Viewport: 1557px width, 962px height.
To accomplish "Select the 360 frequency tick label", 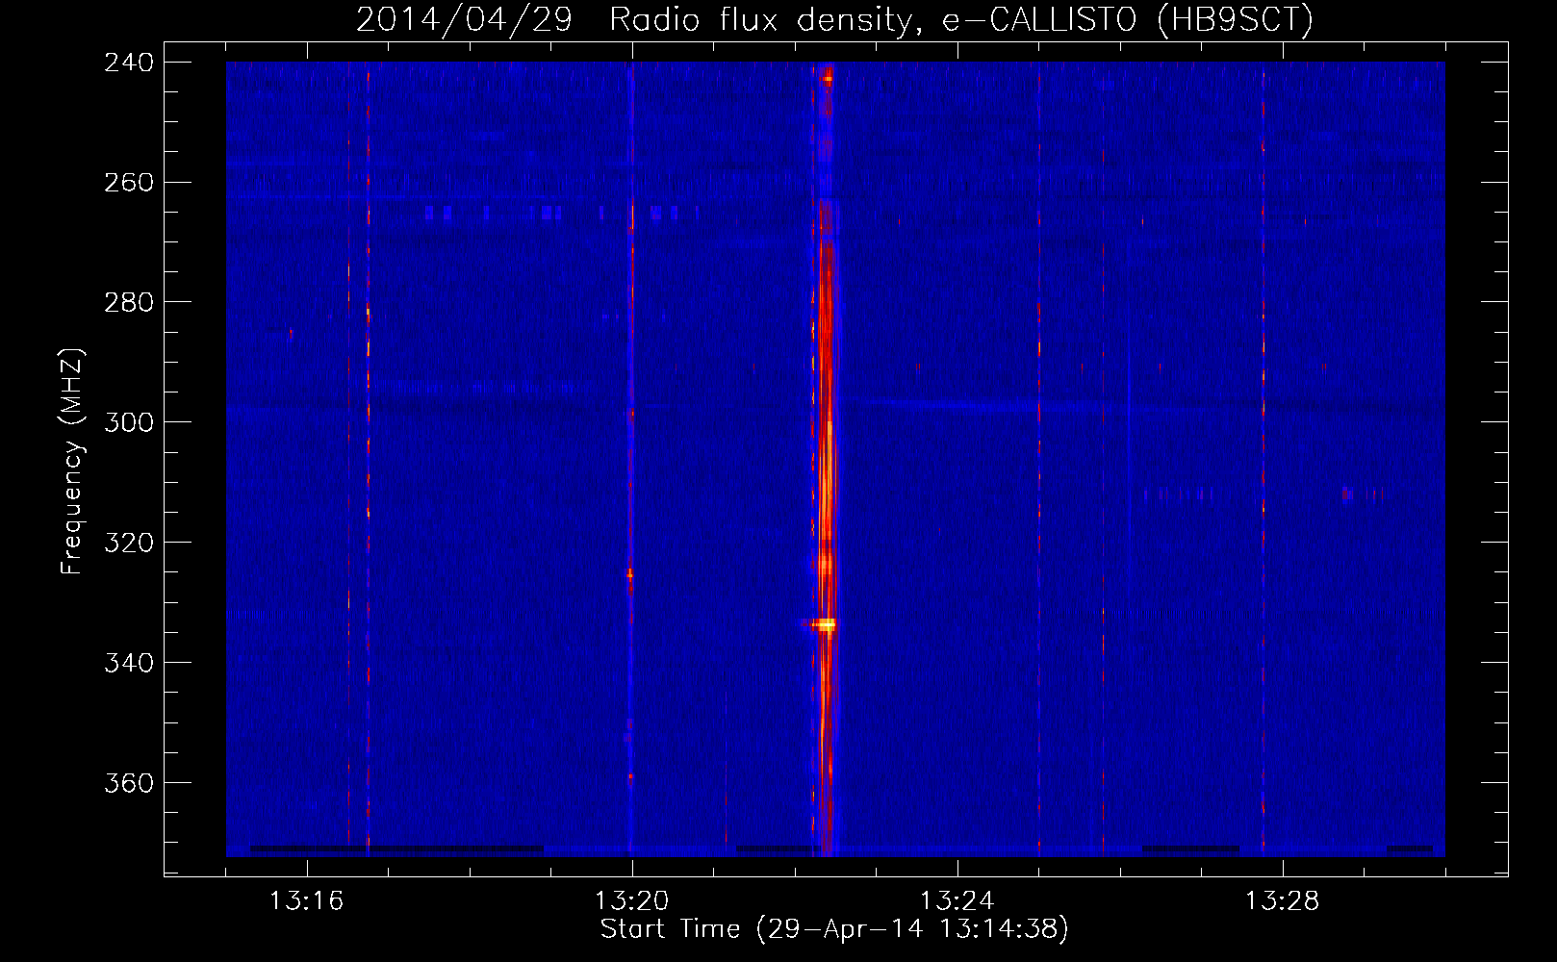I will tap(129, 783).
